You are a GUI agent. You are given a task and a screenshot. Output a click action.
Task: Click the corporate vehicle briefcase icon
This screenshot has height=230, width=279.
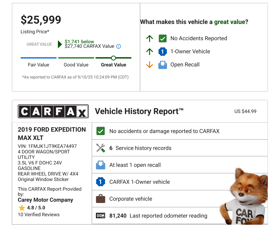click(101, 199)
